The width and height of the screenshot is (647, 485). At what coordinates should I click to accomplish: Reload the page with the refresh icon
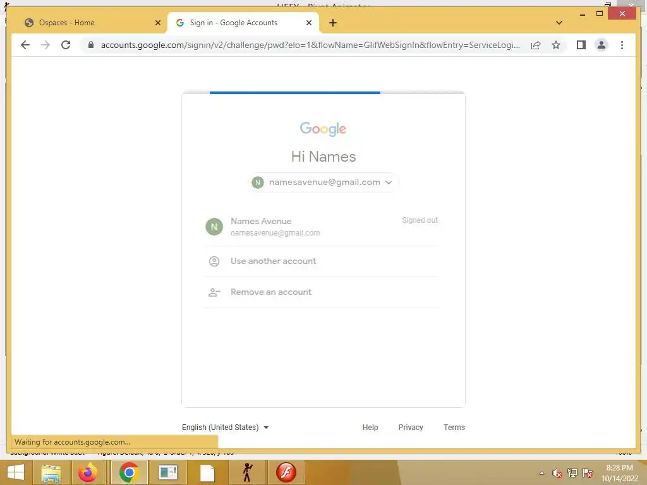66,45
